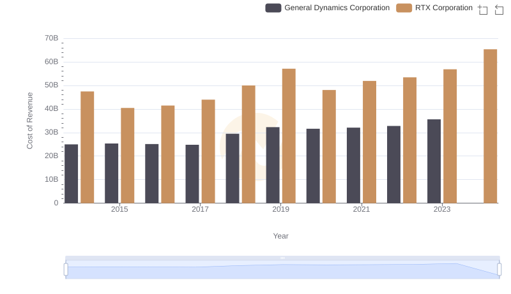511x294 pixels.
Task: Select the General Dynamics bar for 2023
Action: [434, 161]
